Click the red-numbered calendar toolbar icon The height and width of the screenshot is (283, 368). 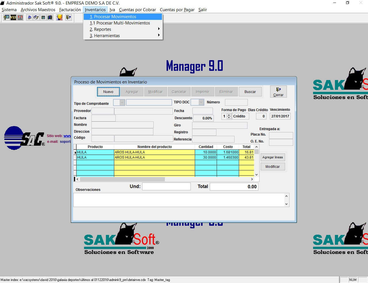[20, 18]
